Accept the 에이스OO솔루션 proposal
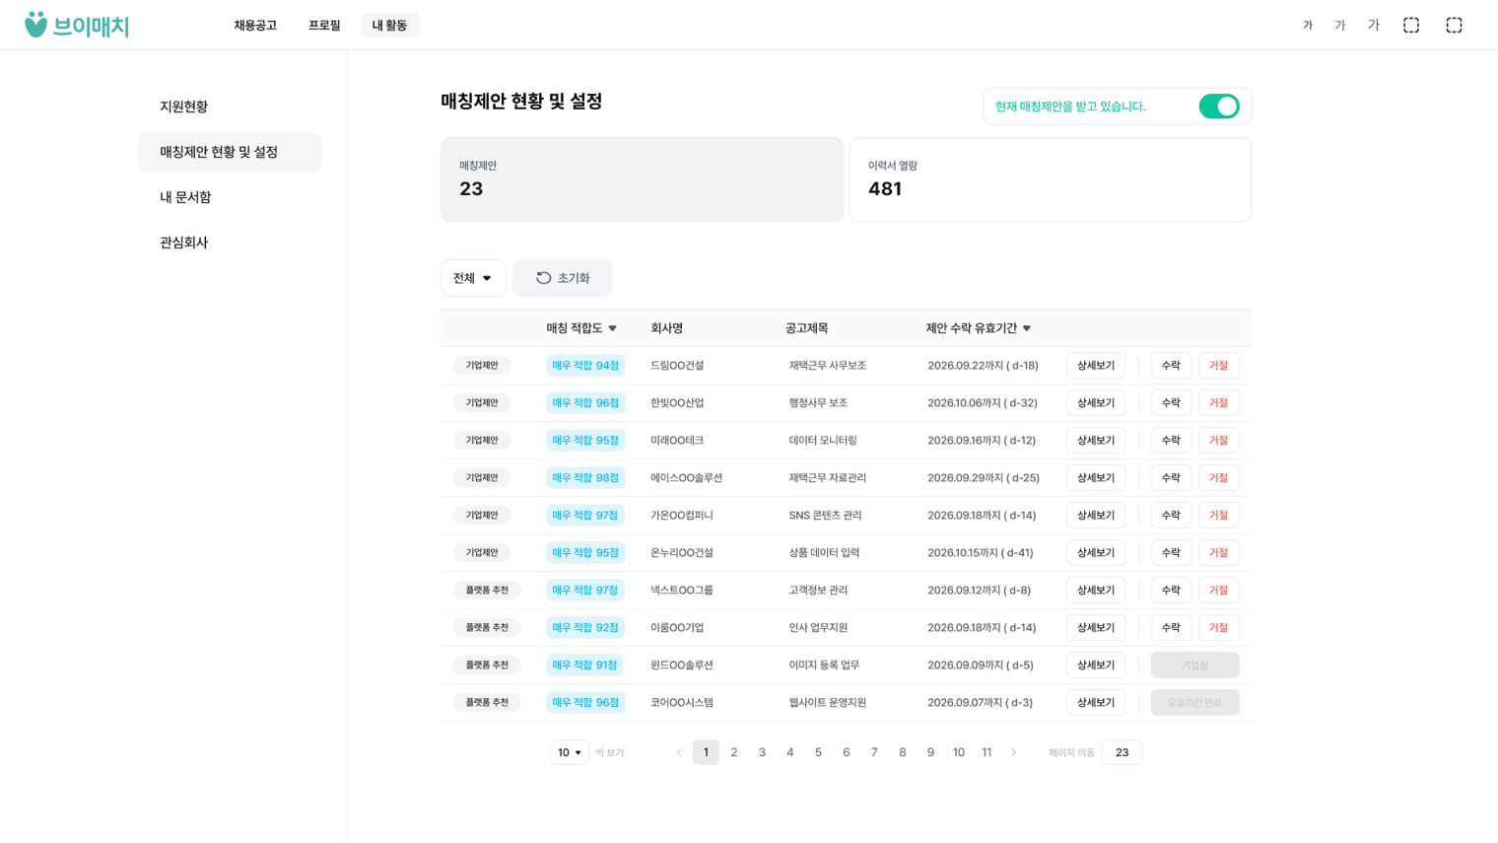Viewport: 1498px width, 843px height. (1171, 478)
